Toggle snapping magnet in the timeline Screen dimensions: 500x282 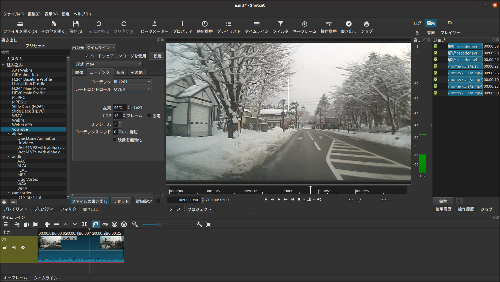tap(96, 224)
